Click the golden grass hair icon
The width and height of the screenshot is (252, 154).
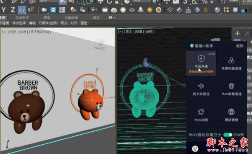[x=206, y=10]
